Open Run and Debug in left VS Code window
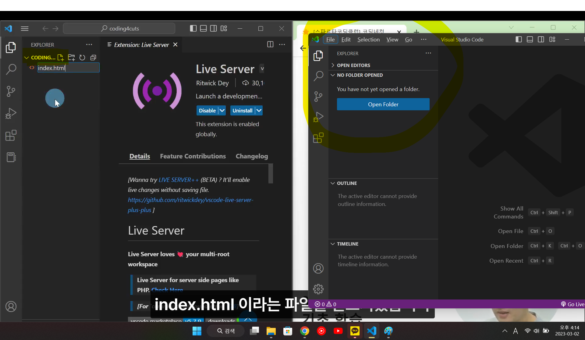 pos(11,113)
